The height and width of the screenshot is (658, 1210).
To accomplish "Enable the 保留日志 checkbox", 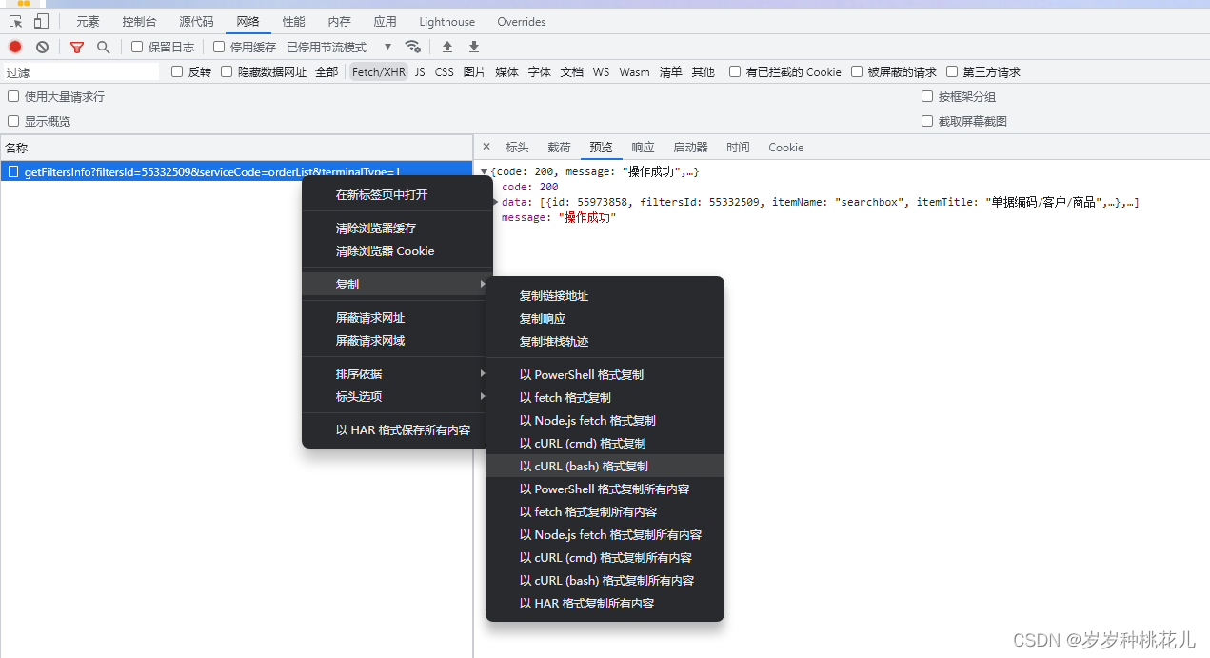I will [x=138, y=46].
